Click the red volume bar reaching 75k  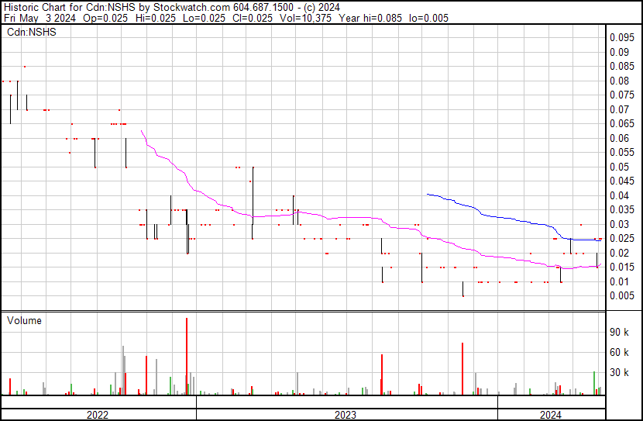pyautogui.click(x=462, y=369)
